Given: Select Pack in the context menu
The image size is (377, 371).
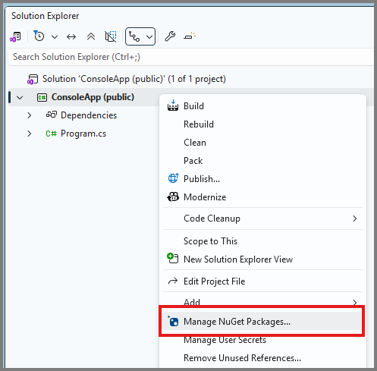Looking at the screenshot, I should point(262,161).
